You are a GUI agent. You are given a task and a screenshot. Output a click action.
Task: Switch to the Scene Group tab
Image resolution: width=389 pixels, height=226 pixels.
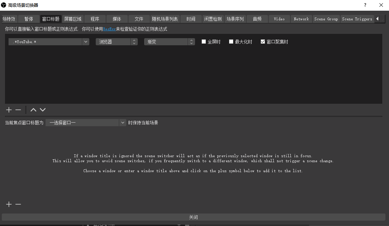[326, 19]
